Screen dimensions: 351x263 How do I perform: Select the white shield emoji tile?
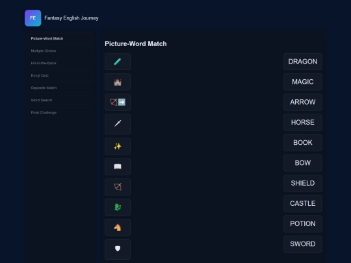pyautogui.click(x=118, y=249)
